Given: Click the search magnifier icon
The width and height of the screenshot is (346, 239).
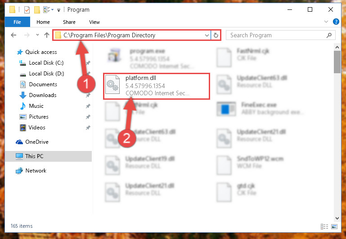Looking at the screenshot, I should click(x=329, y=35).
